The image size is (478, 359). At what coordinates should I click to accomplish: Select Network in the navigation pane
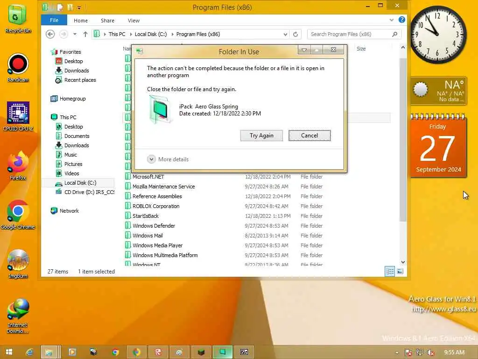coord(69,211)
